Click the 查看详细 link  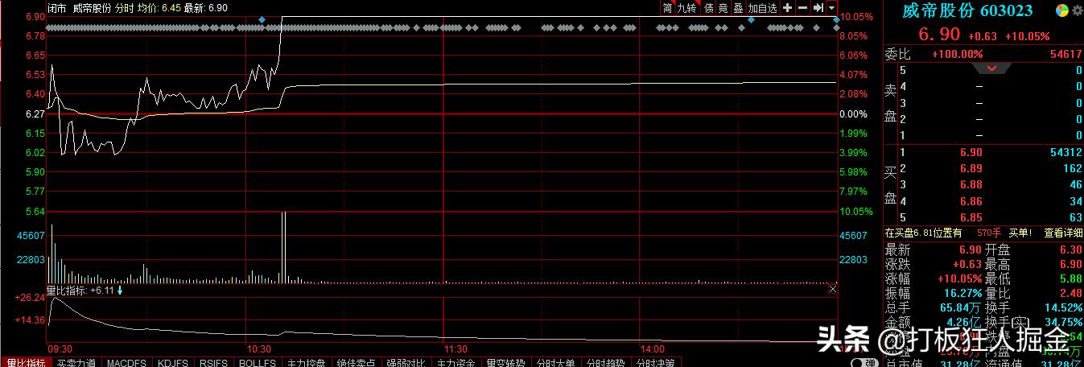point(1063,233)
